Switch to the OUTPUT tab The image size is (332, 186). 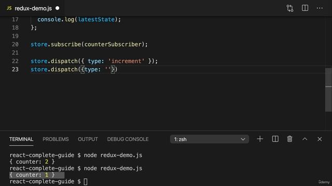(88, 139)
